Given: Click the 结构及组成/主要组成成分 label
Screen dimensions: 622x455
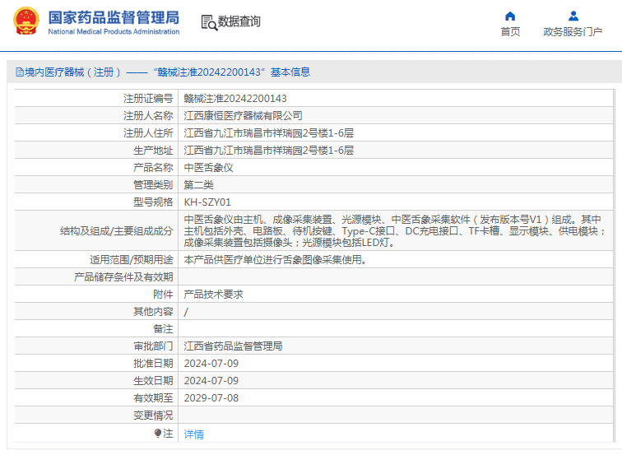Looking at the screenshot, I should 116,231.
